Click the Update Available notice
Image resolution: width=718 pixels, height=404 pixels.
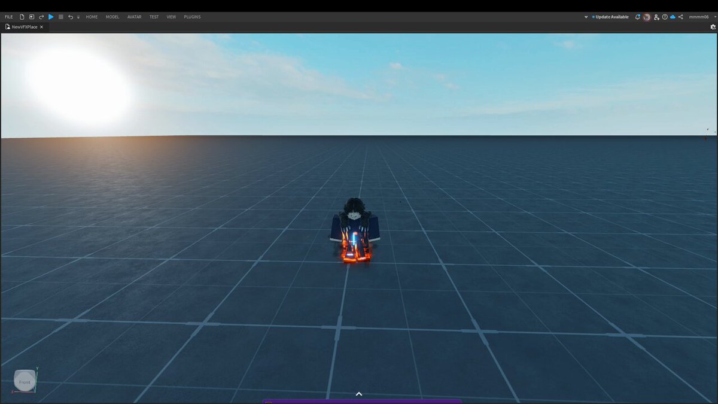coord(610,17)
